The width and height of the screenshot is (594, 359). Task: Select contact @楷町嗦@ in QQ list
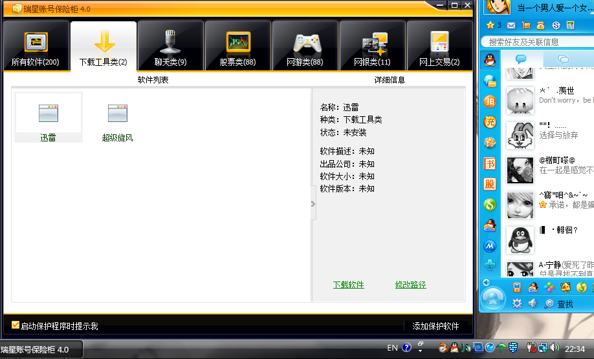547,170
